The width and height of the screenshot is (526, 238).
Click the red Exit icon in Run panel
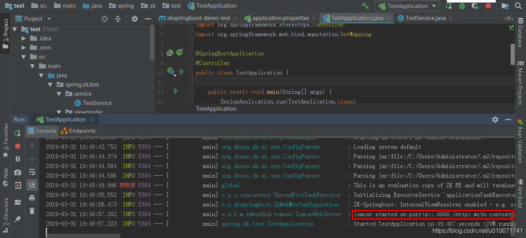pyautogui.click(x=18, y=185)
